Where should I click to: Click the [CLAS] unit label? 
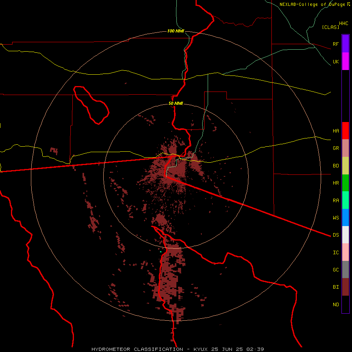[330, 27]
